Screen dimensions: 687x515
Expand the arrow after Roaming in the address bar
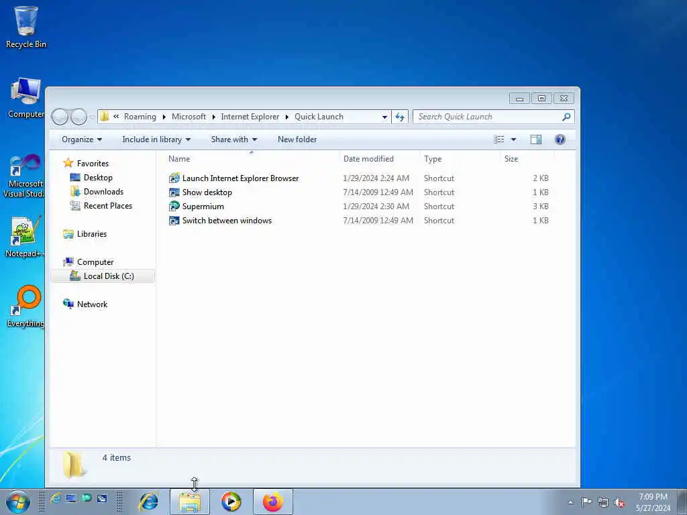(x=164, y=117)
